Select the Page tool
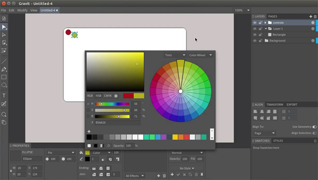The width and height of the screenshot is (318, 180). coord(4,19)
